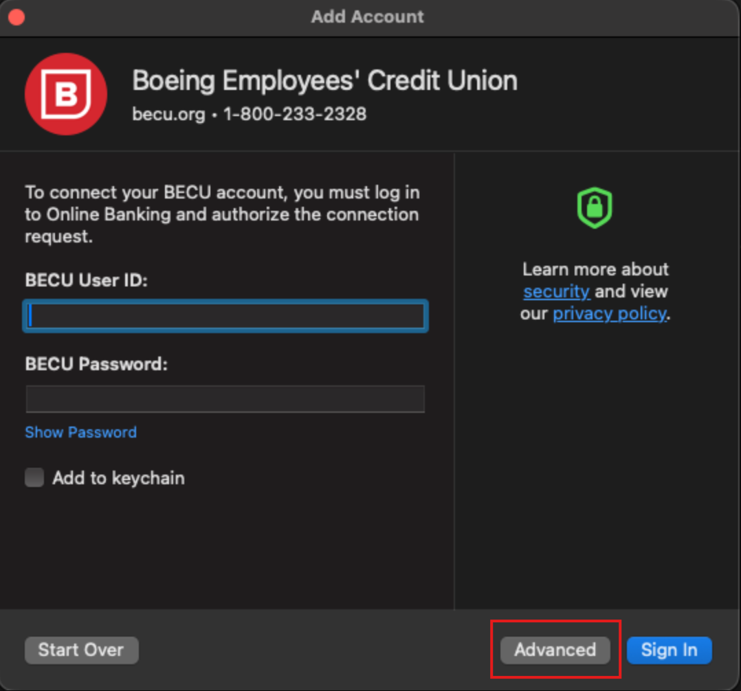Screen dimensions: 741x691
Task: Open the Advanced options button
Action: click(555, 650)
